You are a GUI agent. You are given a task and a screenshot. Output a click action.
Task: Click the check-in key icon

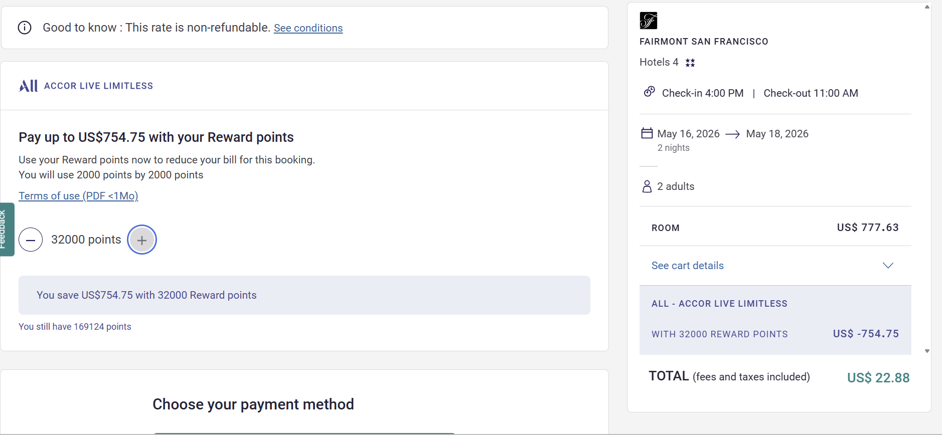(x=649, y=92)
